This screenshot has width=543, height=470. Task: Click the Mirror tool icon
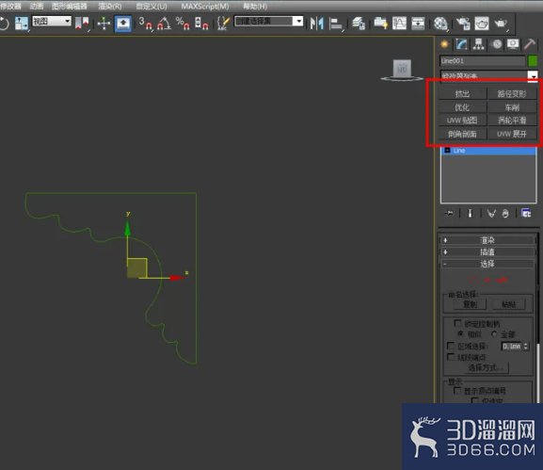point(316,24)
